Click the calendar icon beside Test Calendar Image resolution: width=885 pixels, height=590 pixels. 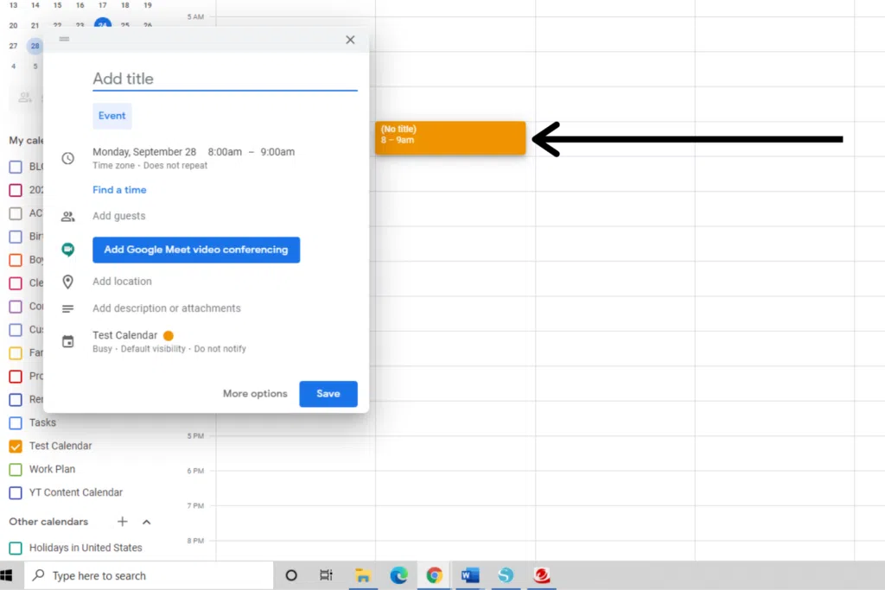(67, 341)
